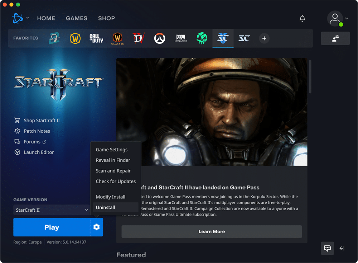Viewport: 358px width, 263px height.
Task: Click the "Version: 5.0.14.94137" text
Action: coord(67,242)
